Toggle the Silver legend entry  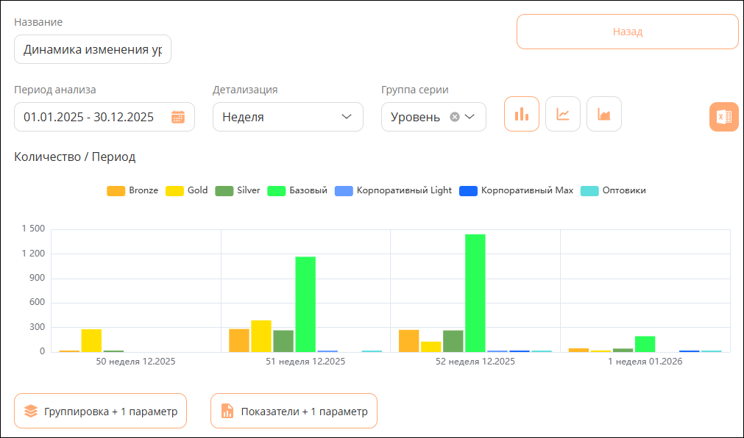(x=238, y=190)
